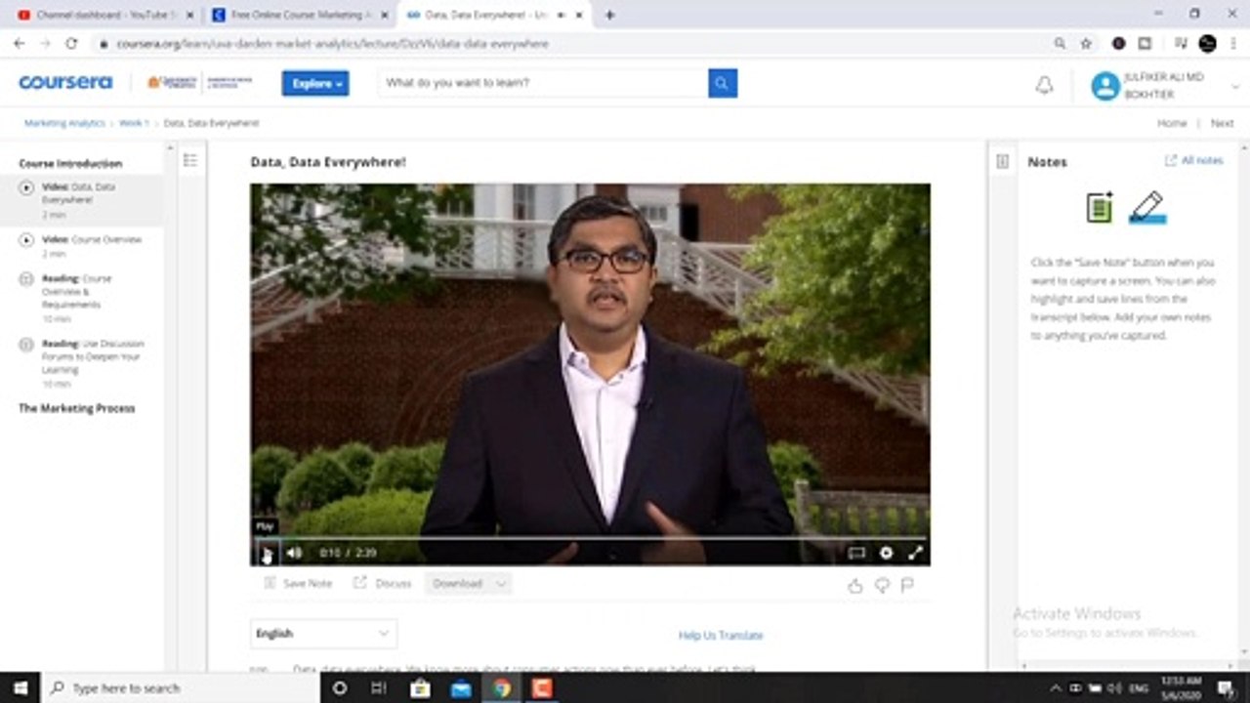Open the All notes link

tap(1194, 160)
